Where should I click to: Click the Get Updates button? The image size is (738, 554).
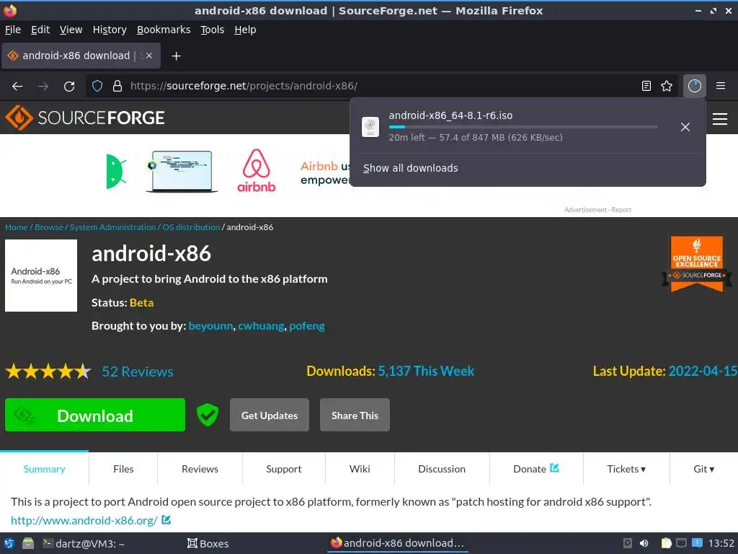point(270,415)
